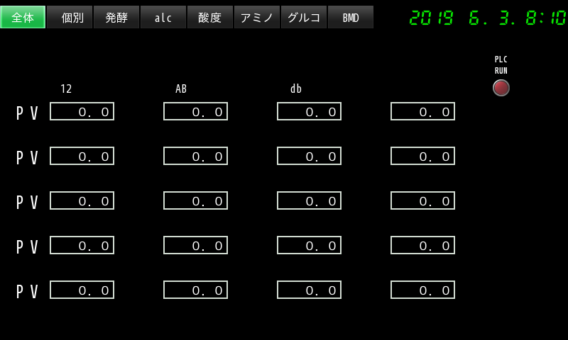Switch to the alc tab
Image resolution: width=568 pixels, height=340 pixels.
tap(163, 18)
